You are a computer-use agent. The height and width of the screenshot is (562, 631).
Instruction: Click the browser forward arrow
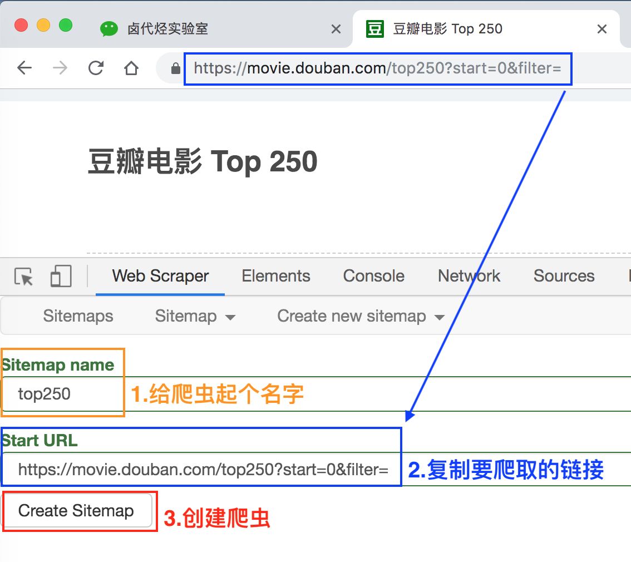60,67
